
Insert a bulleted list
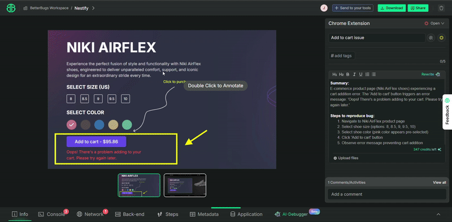point(373,74)
